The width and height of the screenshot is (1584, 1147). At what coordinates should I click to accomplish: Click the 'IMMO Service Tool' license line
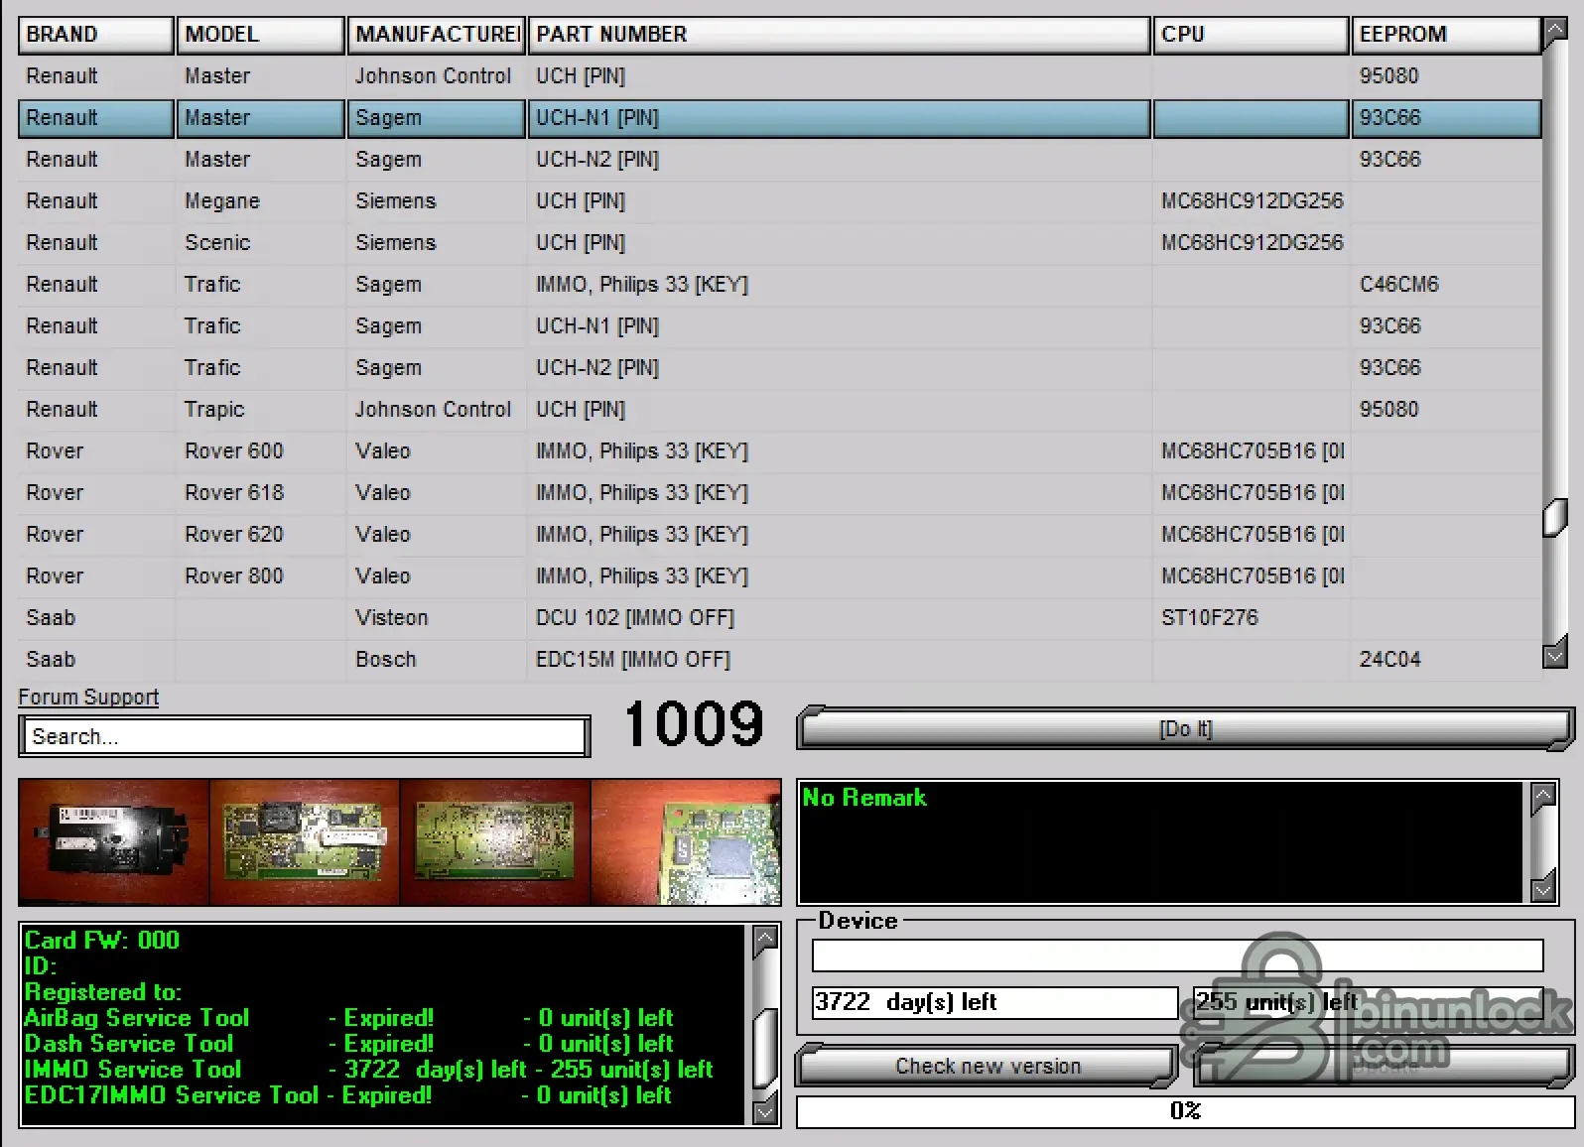[368, 1070]
